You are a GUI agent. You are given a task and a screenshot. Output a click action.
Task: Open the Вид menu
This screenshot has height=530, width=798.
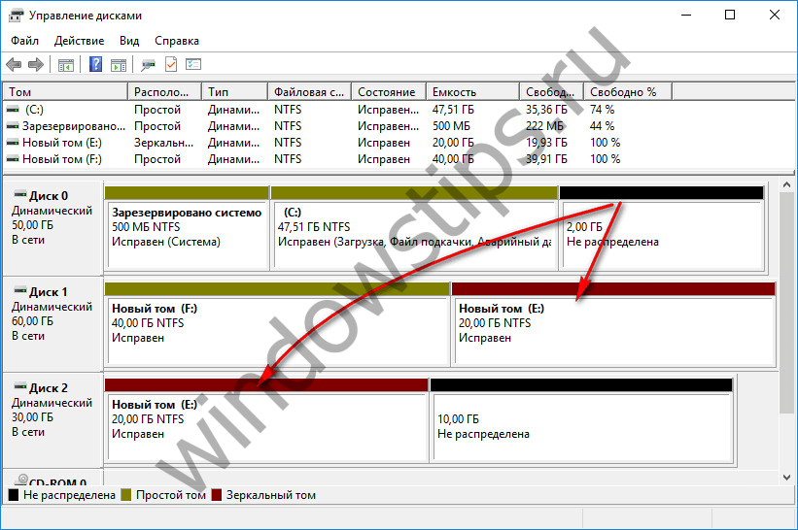click(129, 41)
